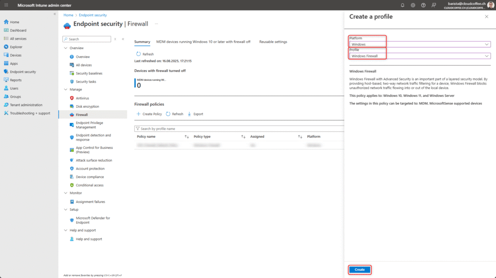Image resolution: width=496 pixels, height=278 pixels.
Task: Click the help question mark icon
Action: pyautogui.click(x=423, y=5)
